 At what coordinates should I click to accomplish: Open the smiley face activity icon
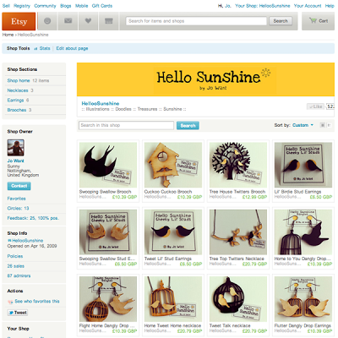tap(47, 21)
